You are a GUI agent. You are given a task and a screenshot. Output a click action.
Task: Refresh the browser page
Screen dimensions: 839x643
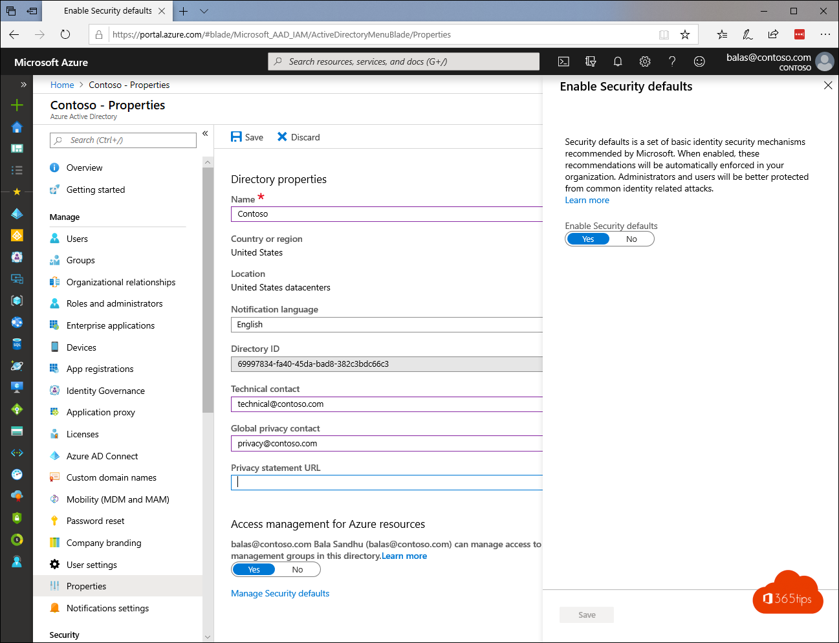tap(65, 34)
